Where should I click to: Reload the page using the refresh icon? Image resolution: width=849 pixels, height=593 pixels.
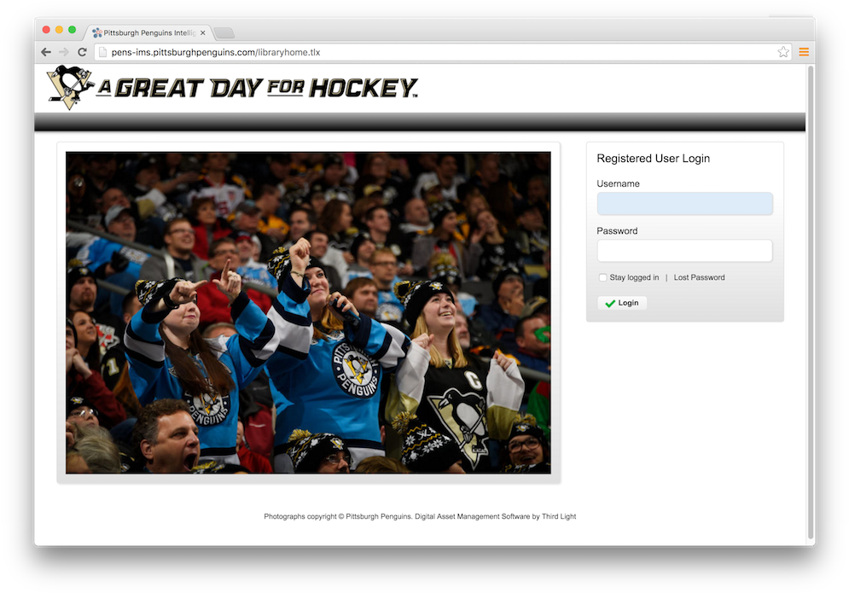(82, 51)
